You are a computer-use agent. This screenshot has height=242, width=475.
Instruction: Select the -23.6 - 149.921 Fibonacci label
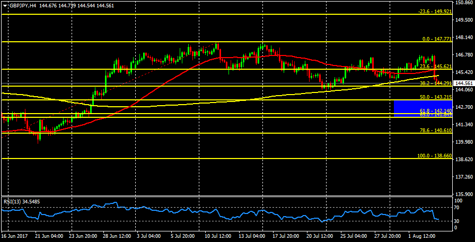point(434,11)
